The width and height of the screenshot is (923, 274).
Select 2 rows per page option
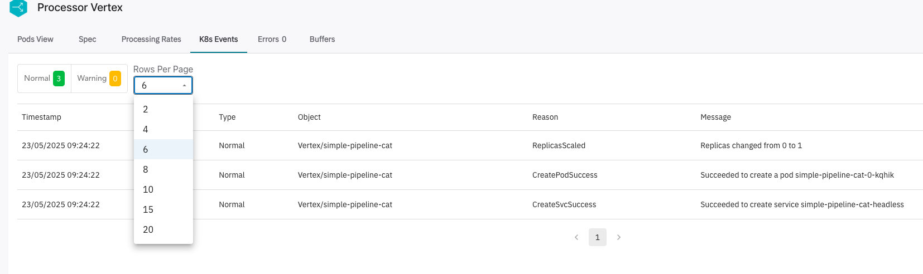point(164,109)
